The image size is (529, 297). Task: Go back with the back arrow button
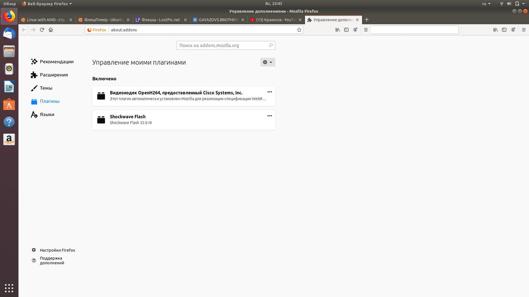(x=24, y=30)
